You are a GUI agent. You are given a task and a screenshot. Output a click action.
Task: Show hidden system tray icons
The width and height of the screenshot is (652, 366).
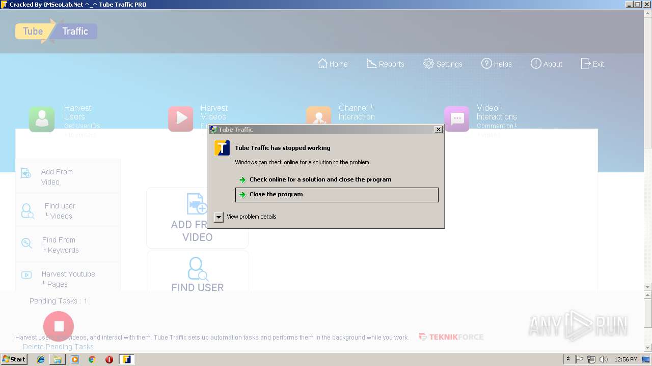[568, 359]
